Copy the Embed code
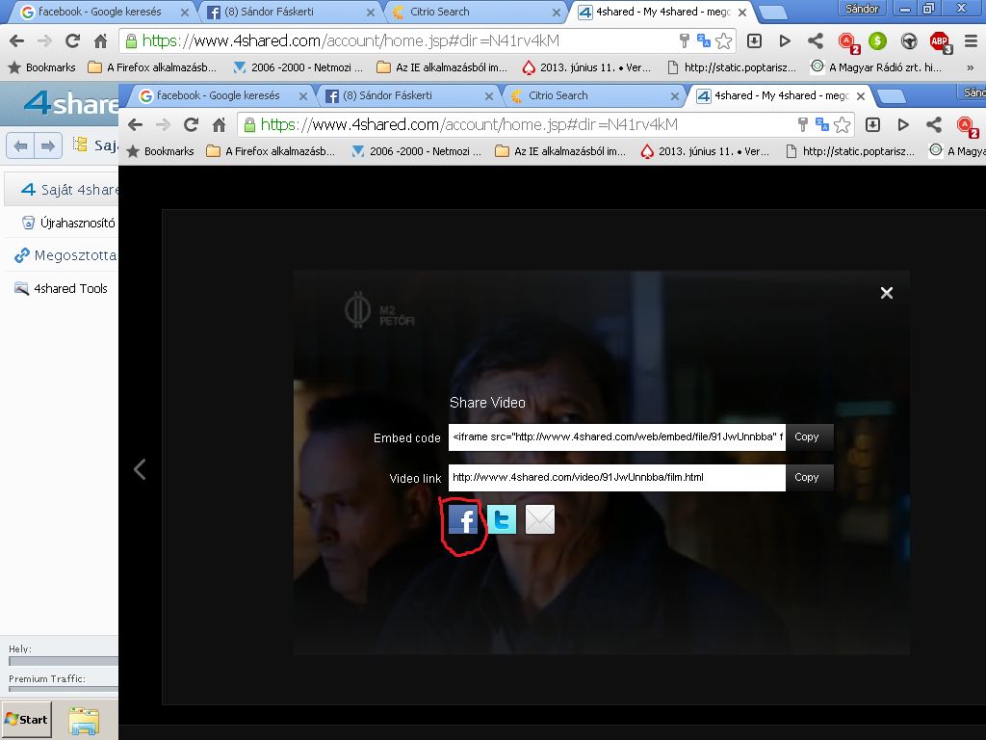This screenshot has width=986, height=740. [809, 436]
